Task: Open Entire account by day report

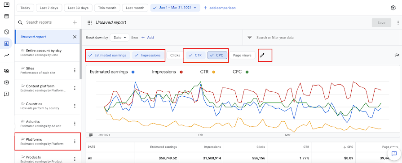Action: point(48,53)
